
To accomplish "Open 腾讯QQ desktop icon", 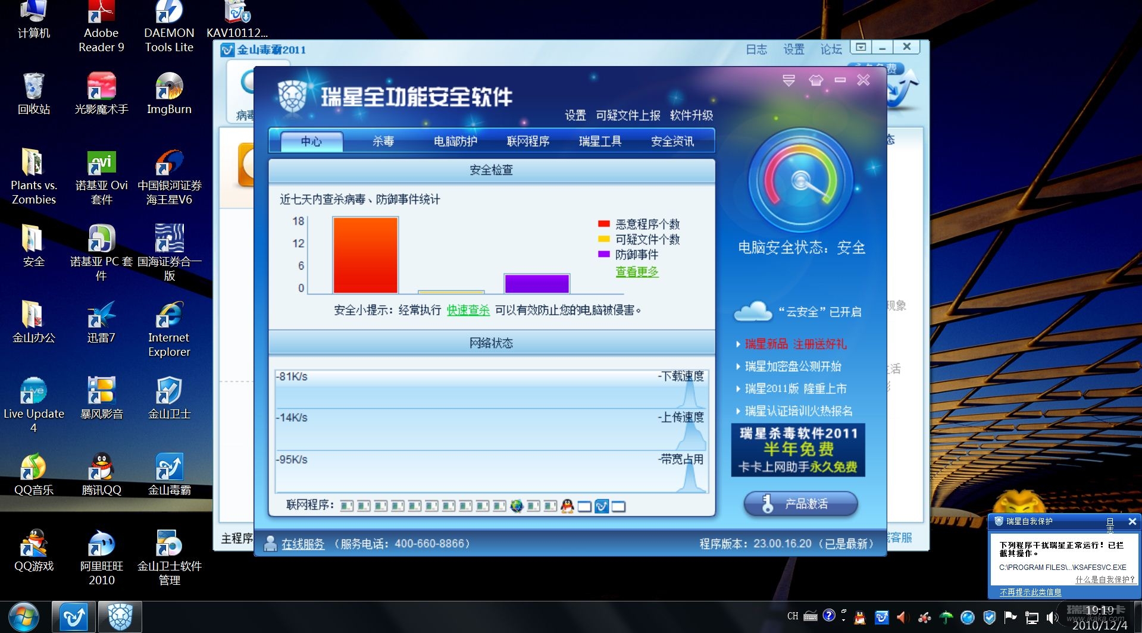I will pyautogui.click(x=101, y=474).
